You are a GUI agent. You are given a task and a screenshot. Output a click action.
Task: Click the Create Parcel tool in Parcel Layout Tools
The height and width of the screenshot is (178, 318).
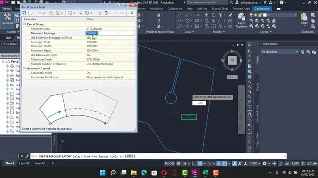(x=24, y=13)
